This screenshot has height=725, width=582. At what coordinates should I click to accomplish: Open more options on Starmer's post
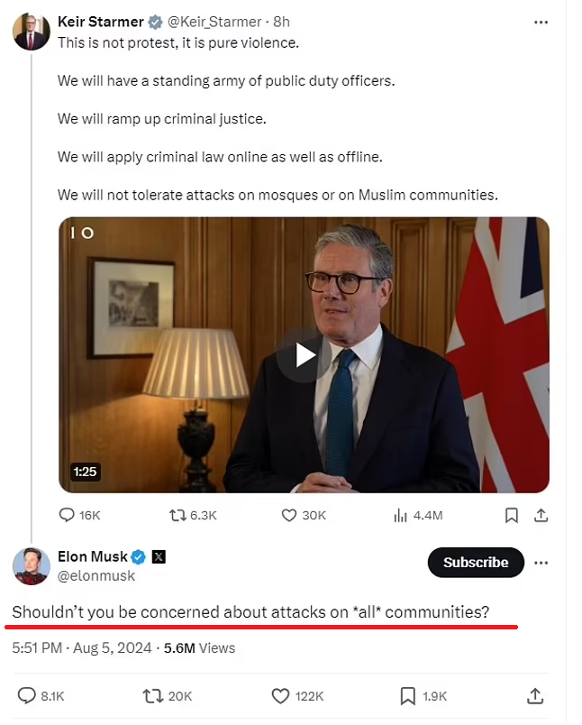point(541,22)
